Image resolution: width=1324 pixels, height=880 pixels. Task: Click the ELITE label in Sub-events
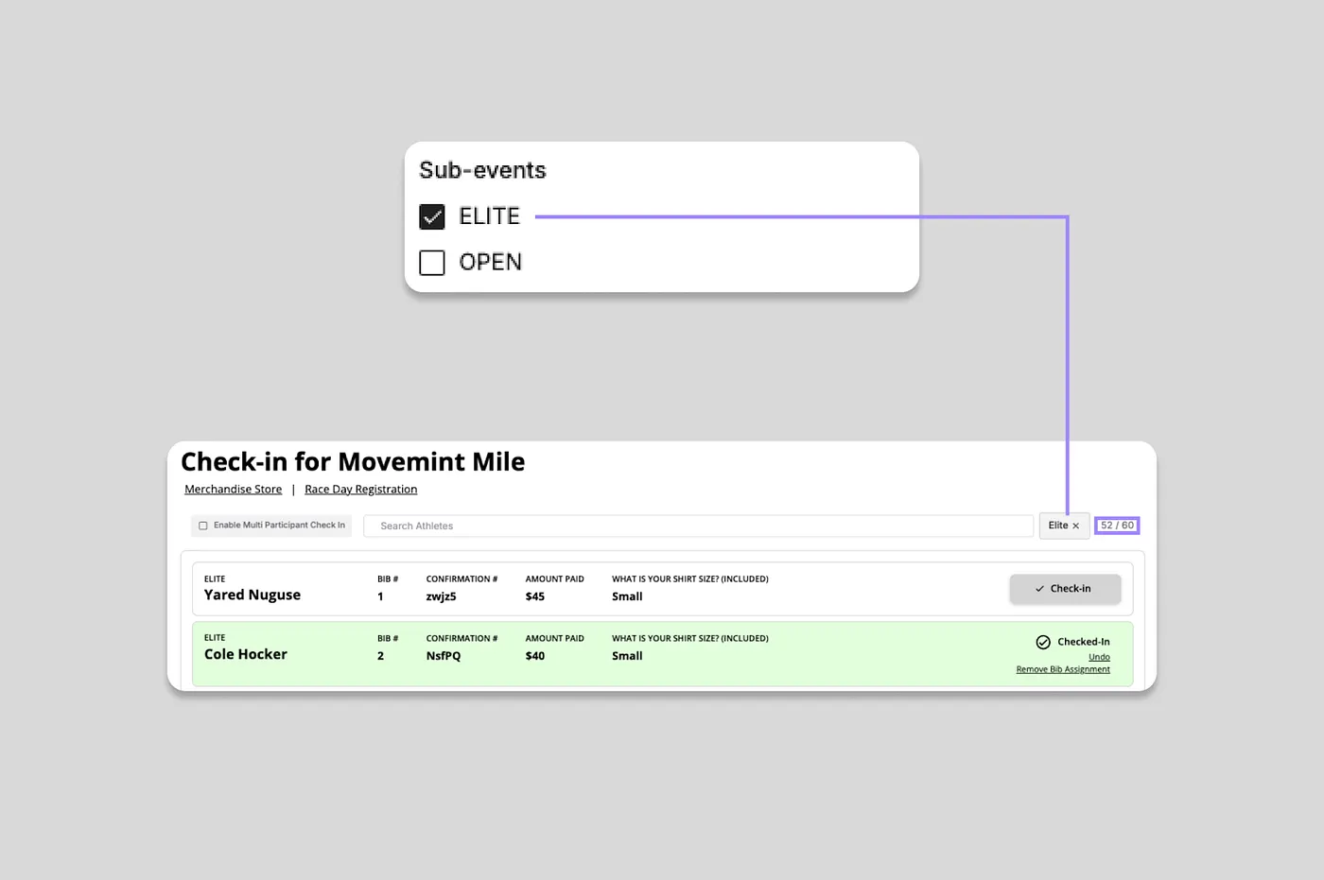pos(490,216)
